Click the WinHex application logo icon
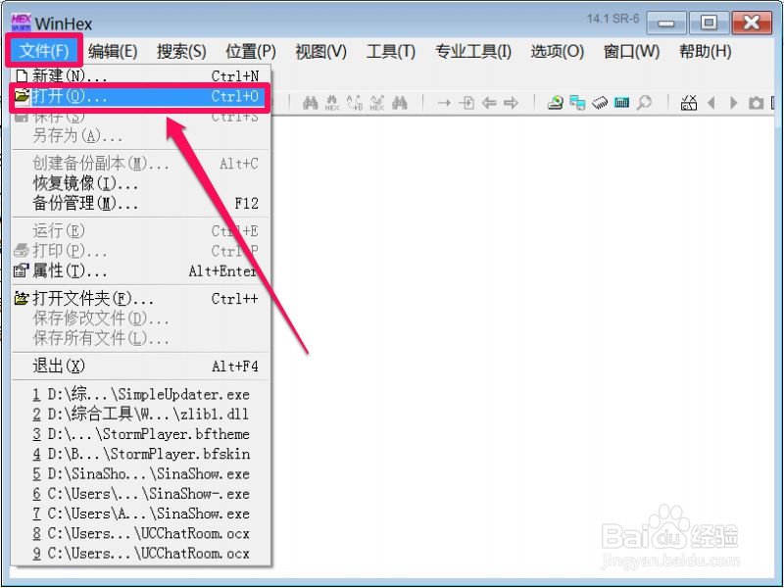This screenshot has height=588, width=784. [21, 23]
